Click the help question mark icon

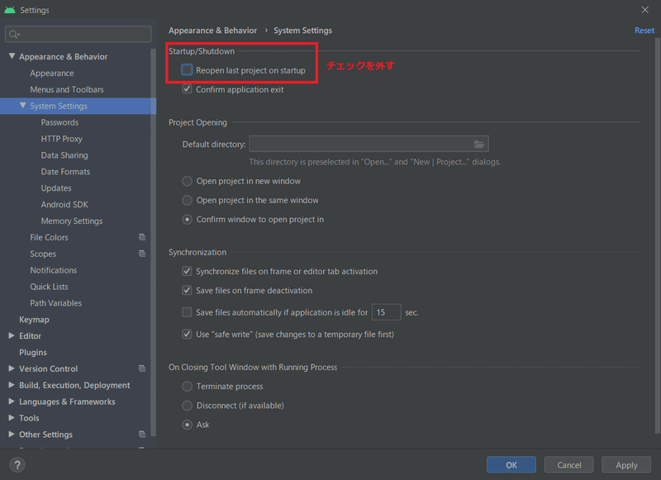point(17,465)
